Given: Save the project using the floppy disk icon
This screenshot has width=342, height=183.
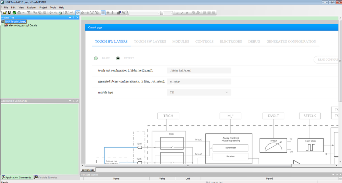Looking at the screenshot, I should click(10, 13).
